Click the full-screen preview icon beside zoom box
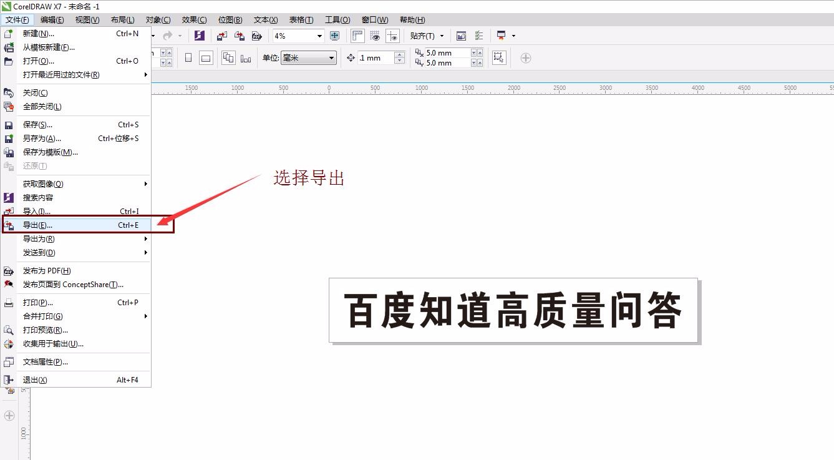834x460 pixels. (x=335, y=36)
